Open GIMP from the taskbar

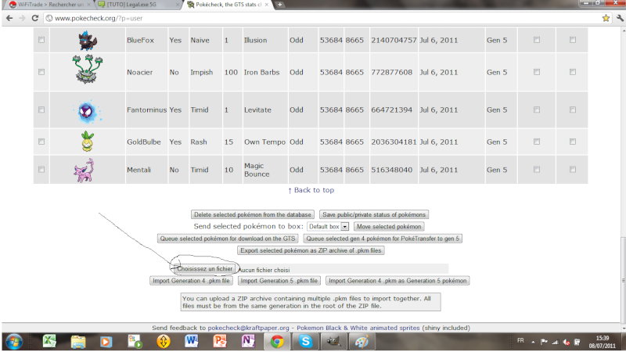333,342
